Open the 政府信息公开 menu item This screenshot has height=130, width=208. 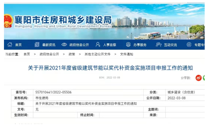tap(79, 45)
